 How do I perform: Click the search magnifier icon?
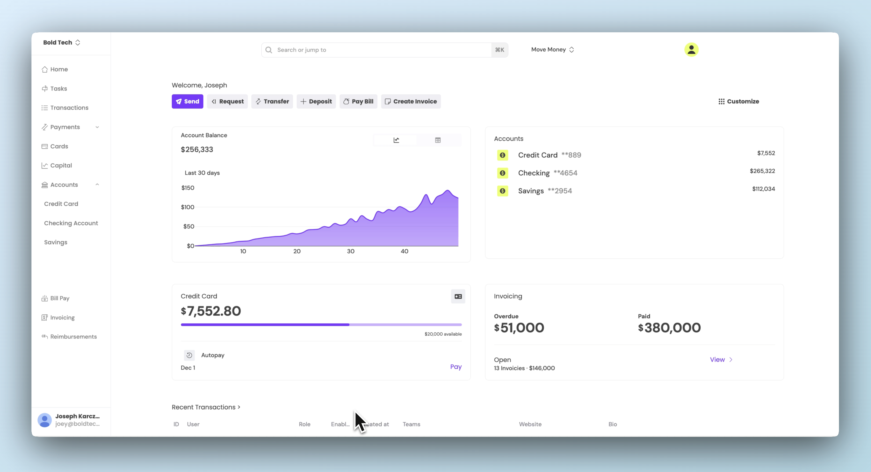(269, 50)
